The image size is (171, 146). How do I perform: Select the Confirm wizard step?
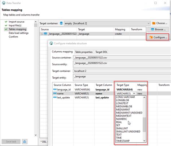[x=13, y=37]
